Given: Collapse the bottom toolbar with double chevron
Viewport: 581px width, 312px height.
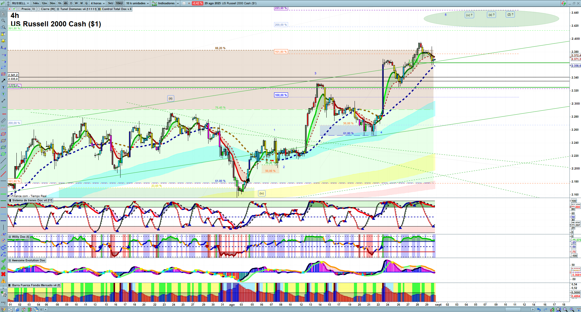Looking at the screenshot, I should pyautogui.click(x=42, y=310).
